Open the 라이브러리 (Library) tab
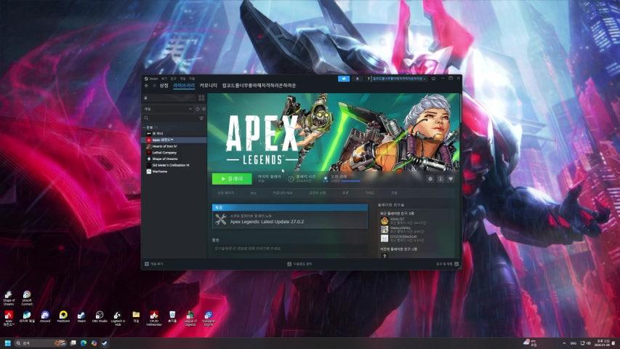This screenshot has height=349, width=620. click(184, 86)
